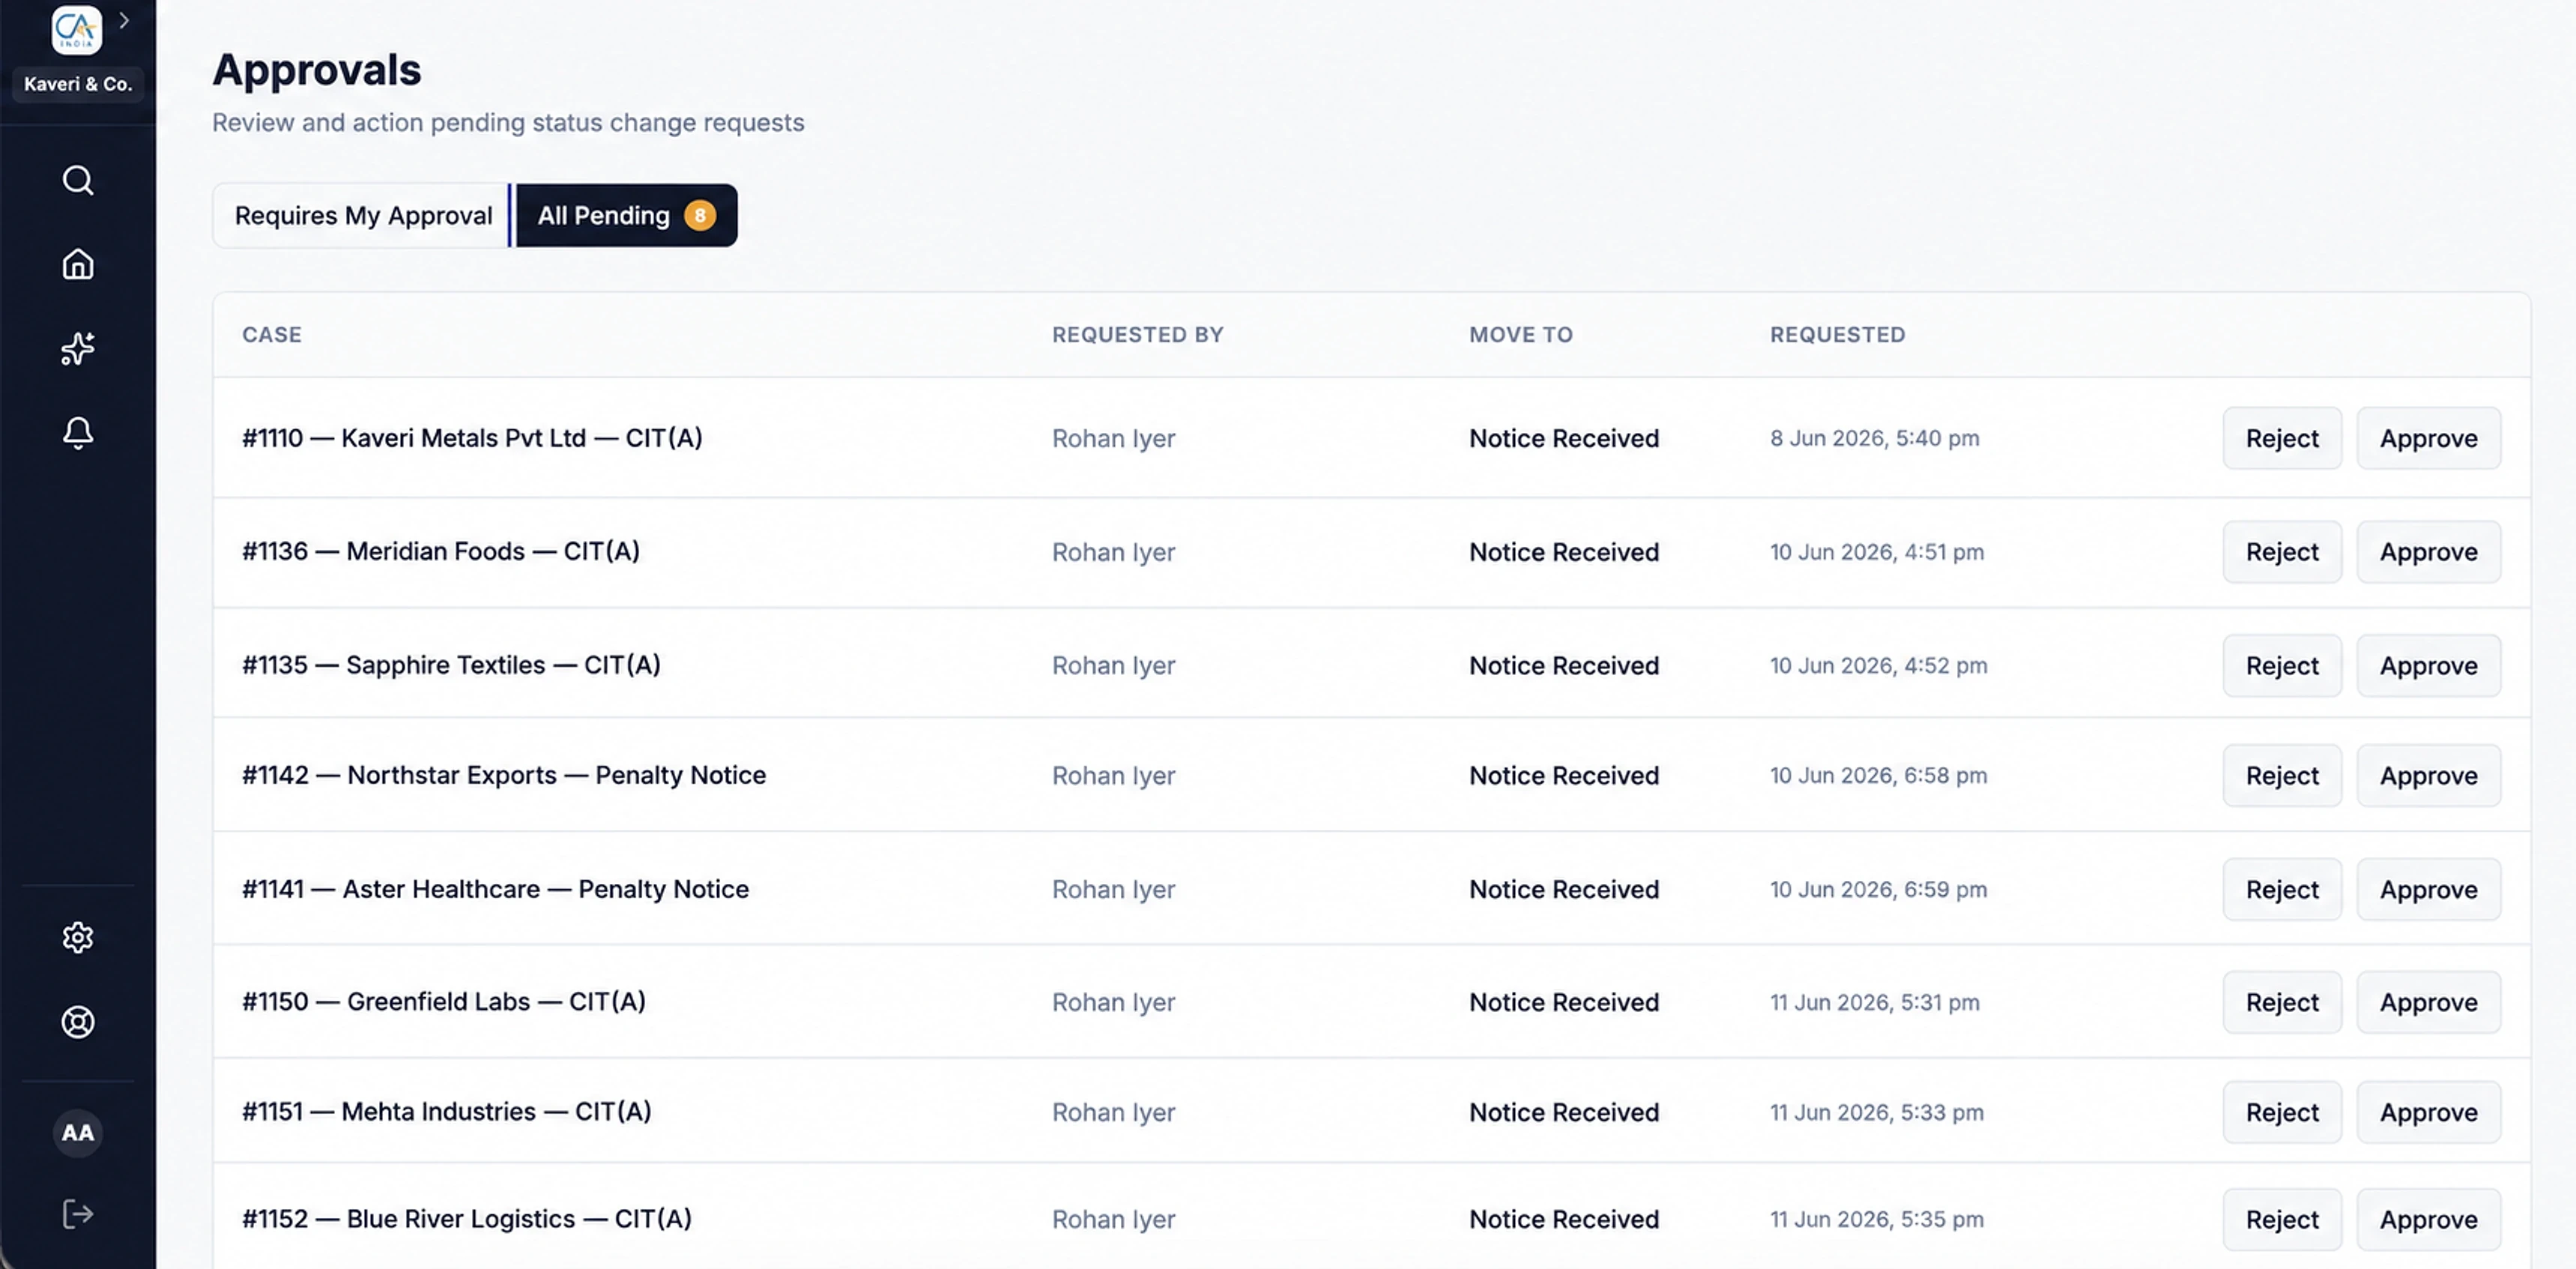The height and width of the screenshot is (1269, 2576).
Task: Approve case #1150 Greenfield Labs
Action: pyautogui.click(x=2428, y=1003)
